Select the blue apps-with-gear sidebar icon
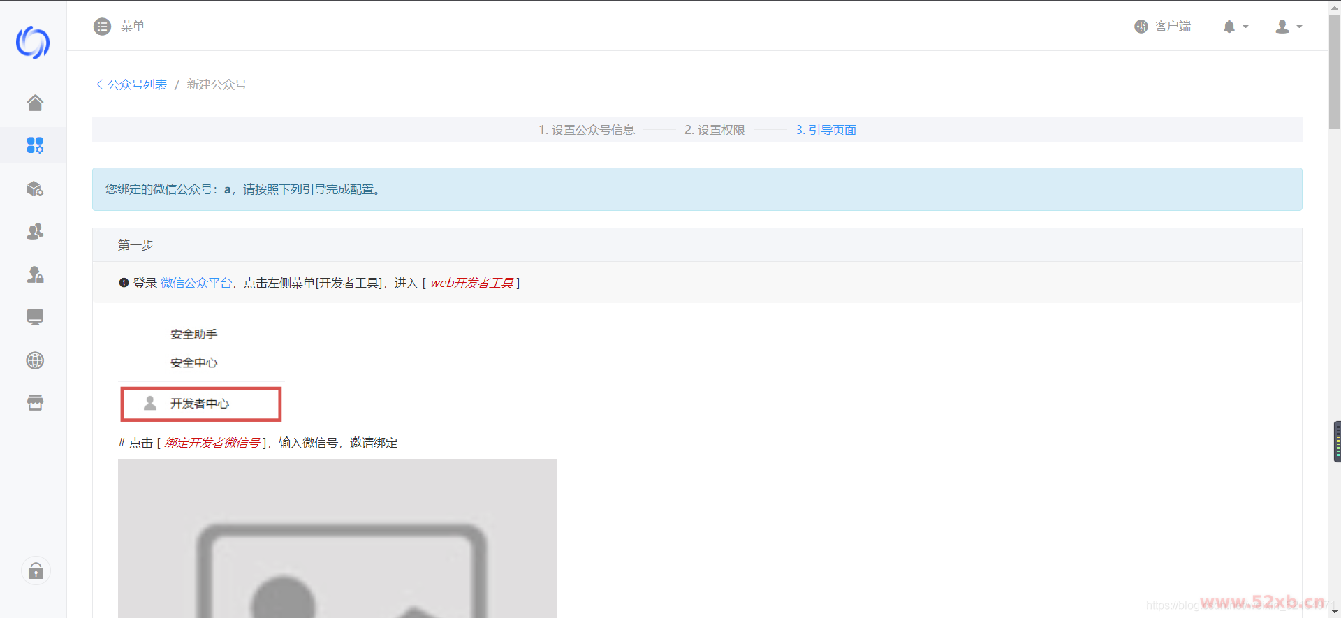Image resolution: width=1341 pixels, height=618 pixels. click(35, 145)
